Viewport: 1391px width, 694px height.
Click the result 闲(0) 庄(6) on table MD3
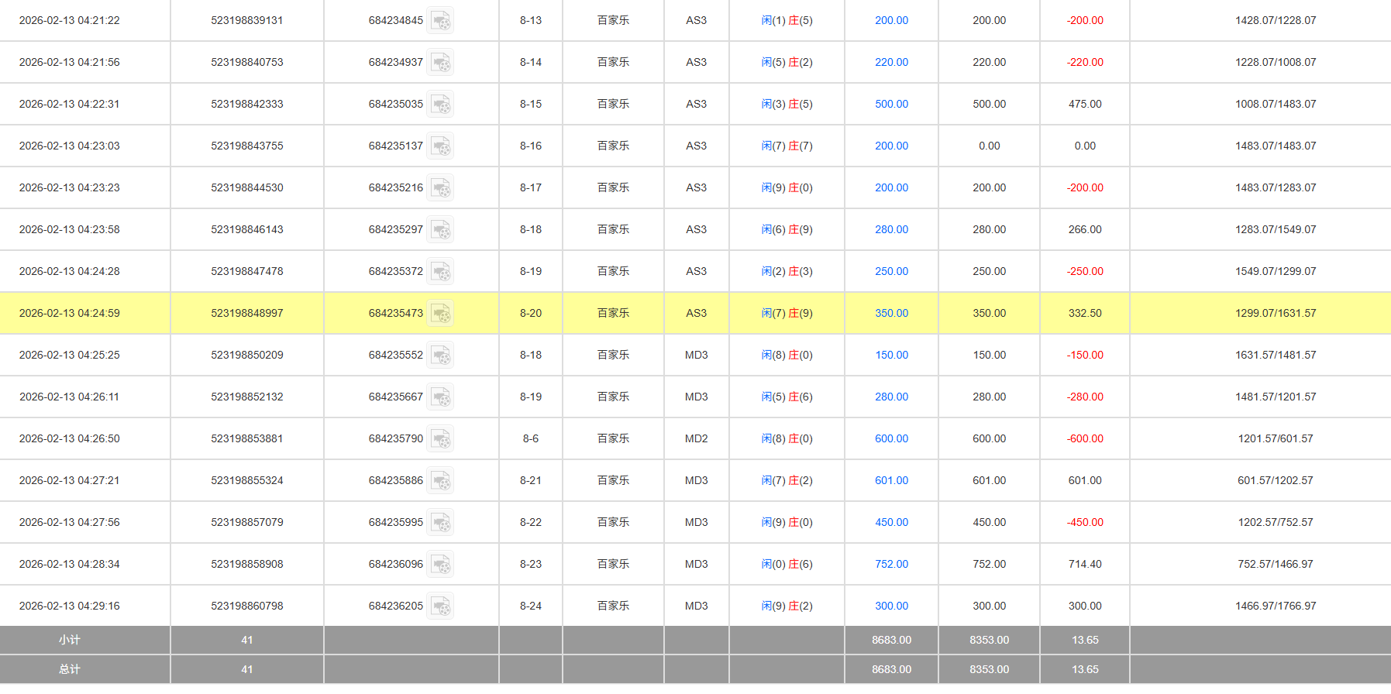tap(787, 564)
